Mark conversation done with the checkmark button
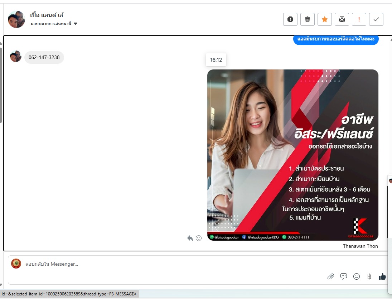Image resolution: width=392 pixels, height=299 pixels. click(376, 19)
